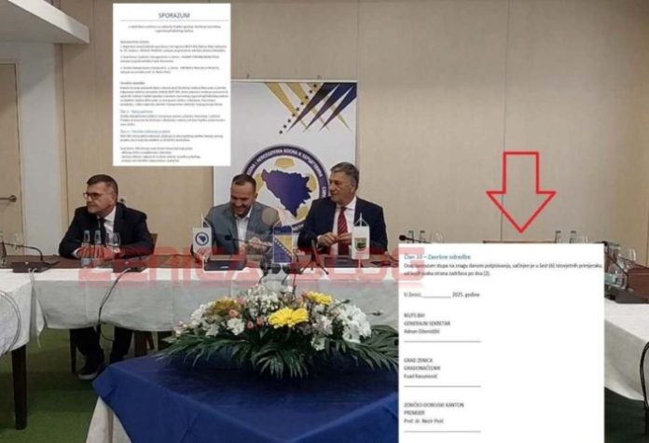Click the man wearing the red striped tie
649x443 pixels.
343,209
